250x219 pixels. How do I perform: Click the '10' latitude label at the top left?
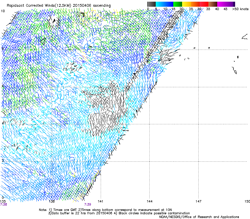[3, 11]
